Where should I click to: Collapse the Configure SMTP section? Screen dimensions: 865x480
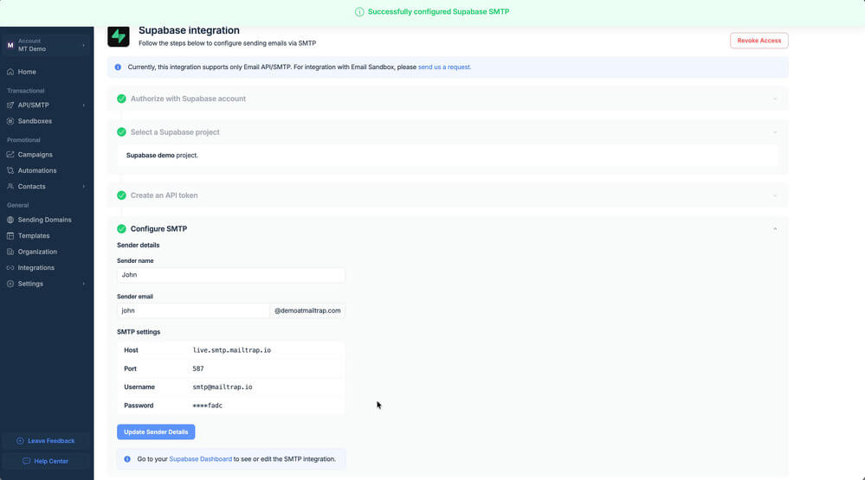[774, 229]
